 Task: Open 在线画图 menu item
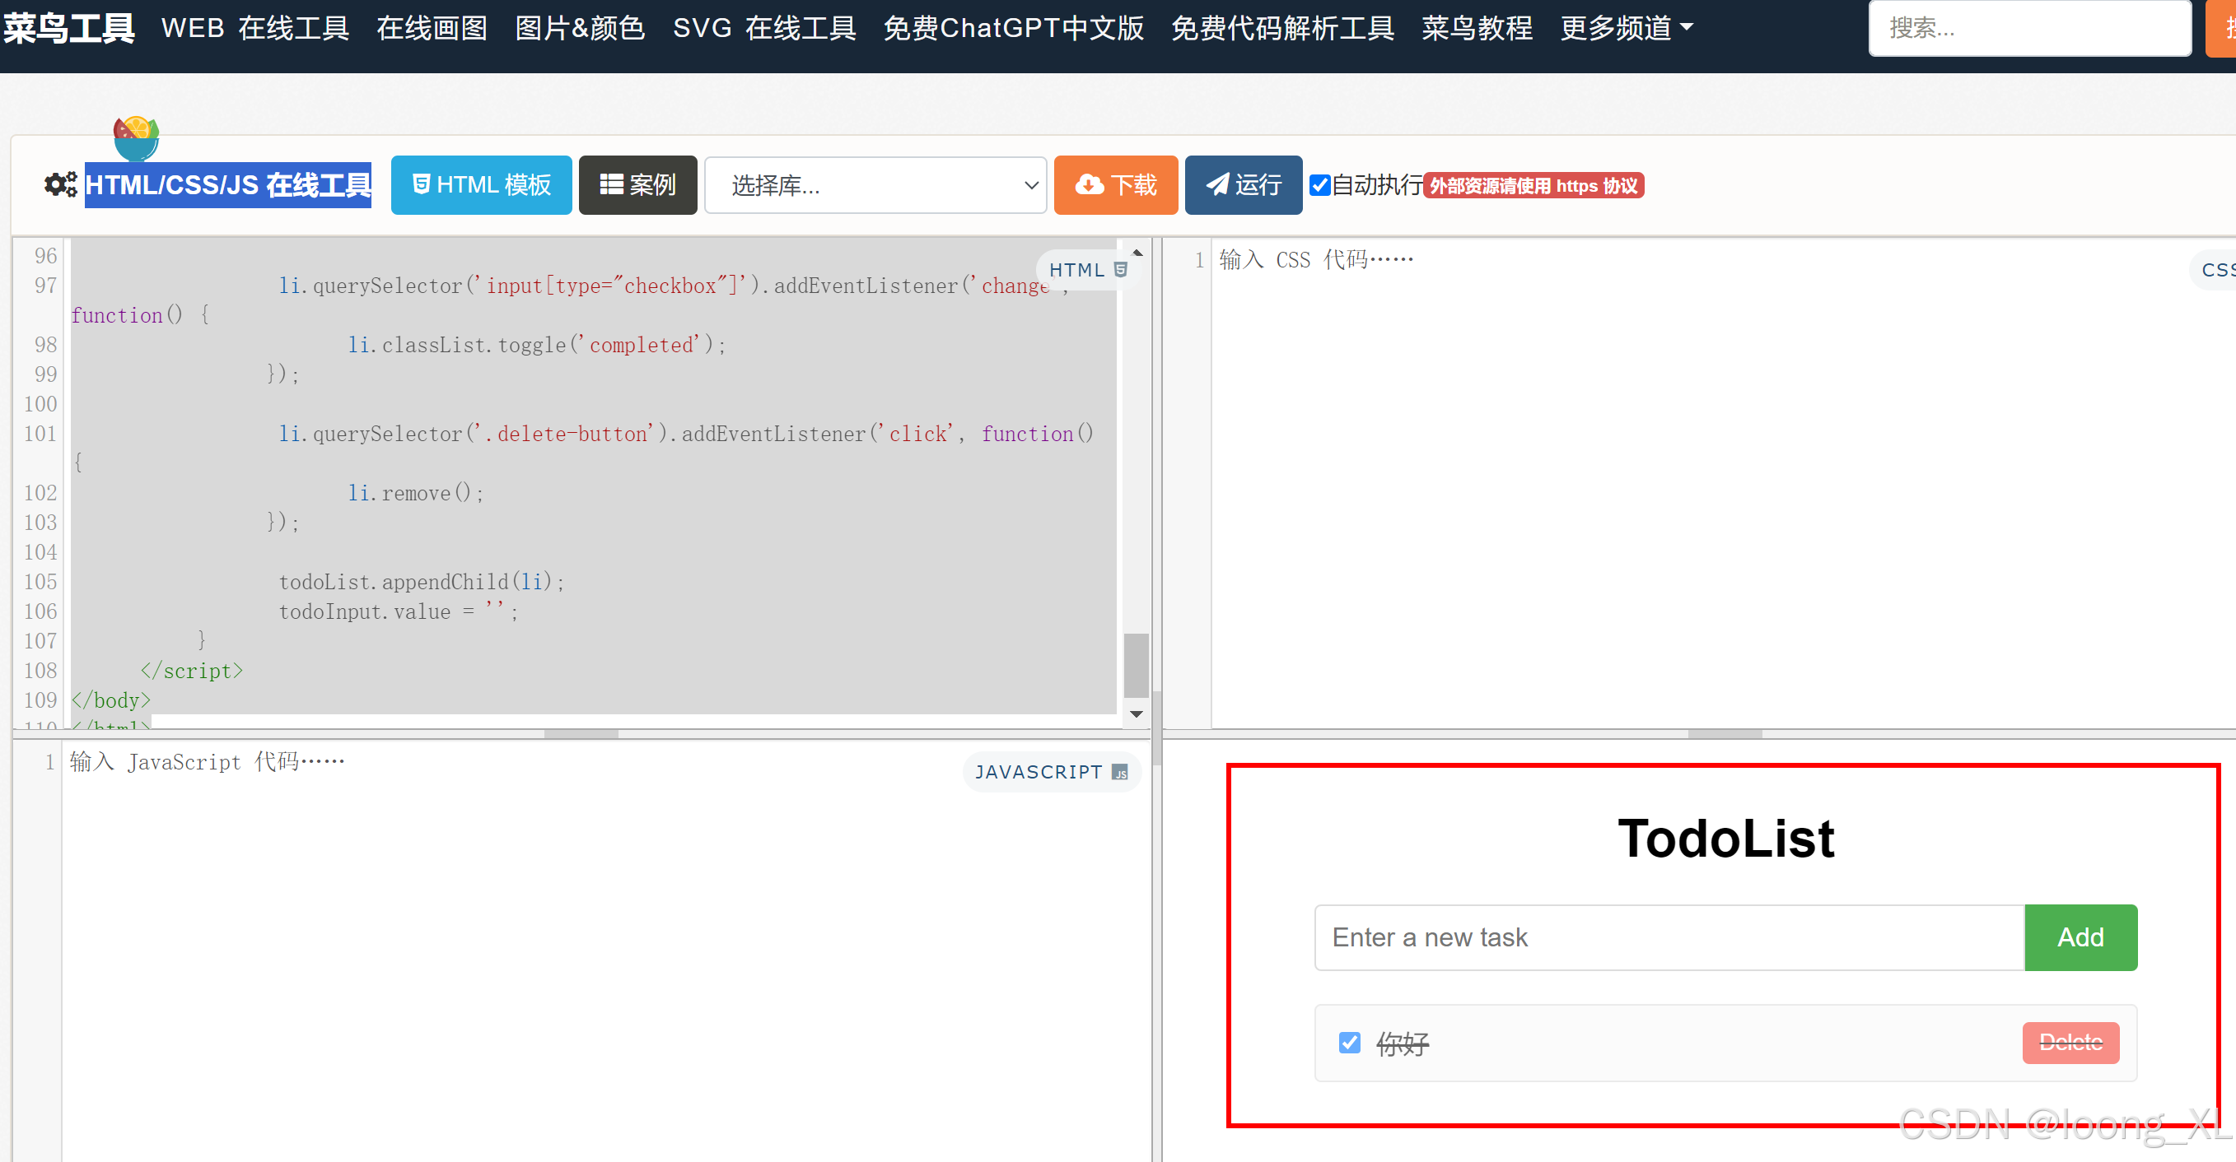432,28
